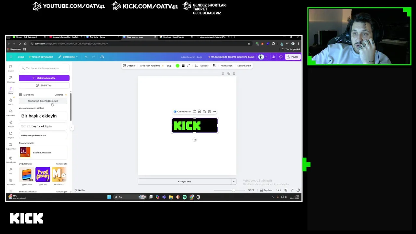Toggle the grid view icon in bottom bar

pos(286,190)
